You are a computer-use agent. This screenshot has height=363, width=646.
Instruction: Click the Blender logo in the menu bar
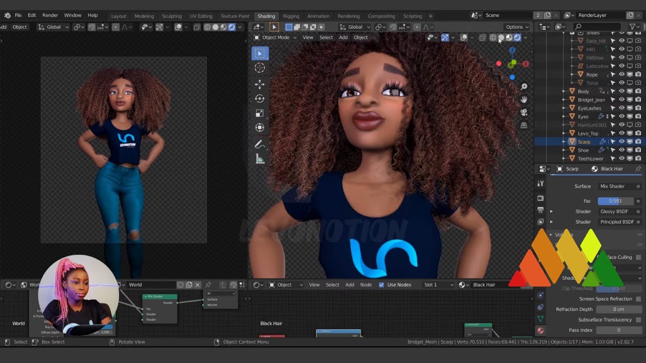[7, 16]
